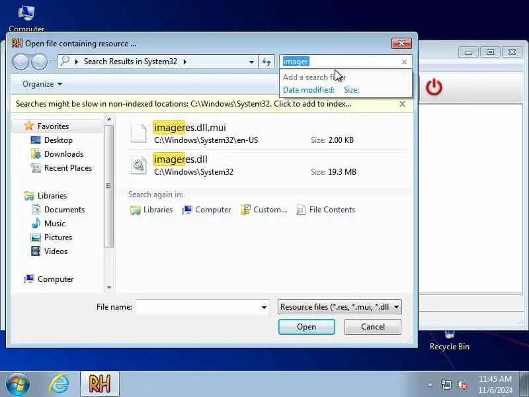The image size is (529, 397).
Task: Open the Organize menu
Action: pyautogui.click(x=42, y=84)
